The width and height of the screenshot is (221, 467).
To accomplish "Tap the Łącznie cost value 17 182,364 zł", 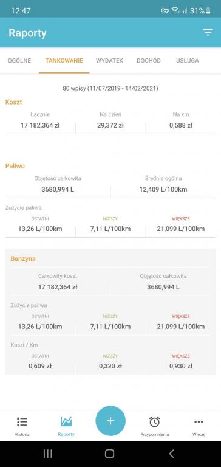I will 40,125.
